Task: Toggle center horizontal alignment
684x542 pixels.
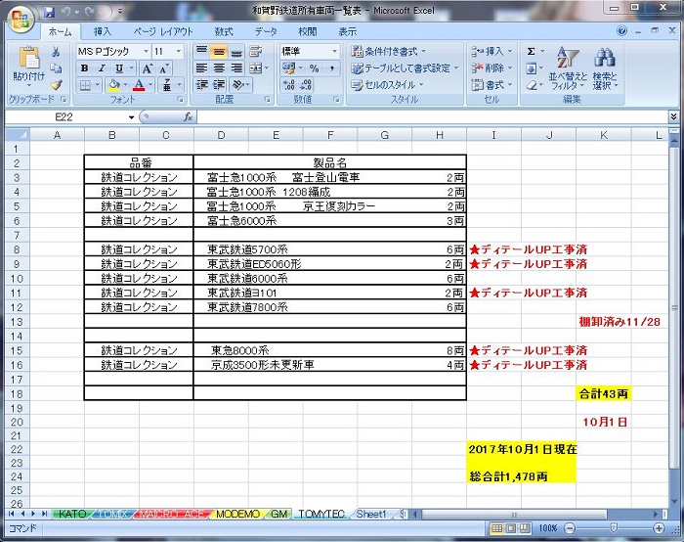Action: 219,68
